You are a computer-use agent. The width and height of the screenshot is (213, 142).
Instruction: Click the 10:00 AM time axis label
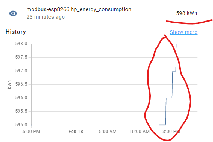(139, 131)
